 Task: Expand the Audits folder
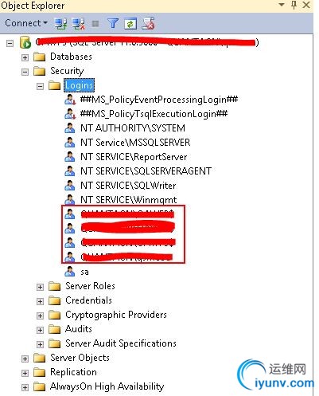coord(40,330)
